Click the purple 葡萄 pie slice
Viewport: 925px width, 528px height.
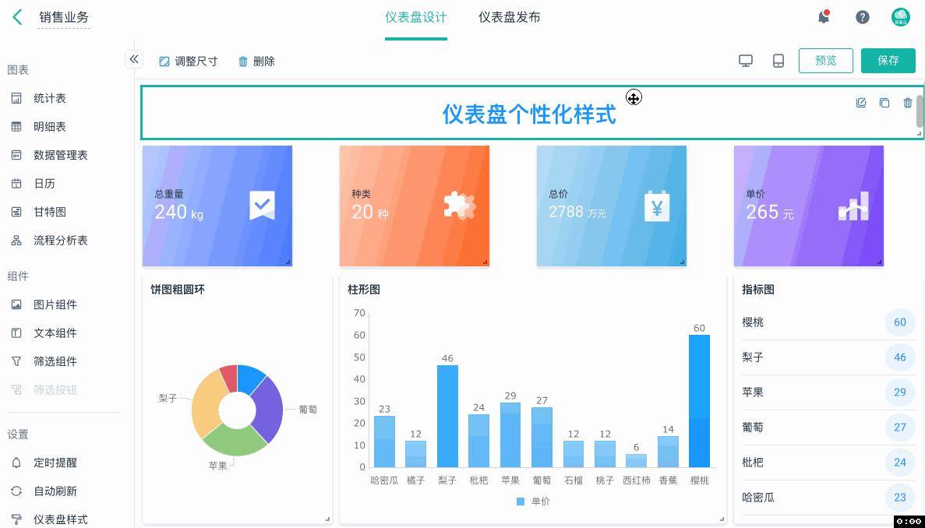270,410
